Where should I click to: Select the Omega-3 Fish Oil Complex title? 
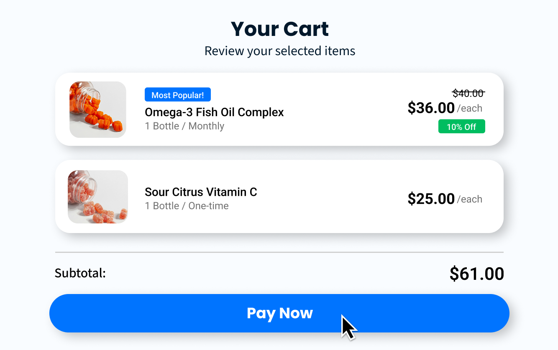(214, 112)
